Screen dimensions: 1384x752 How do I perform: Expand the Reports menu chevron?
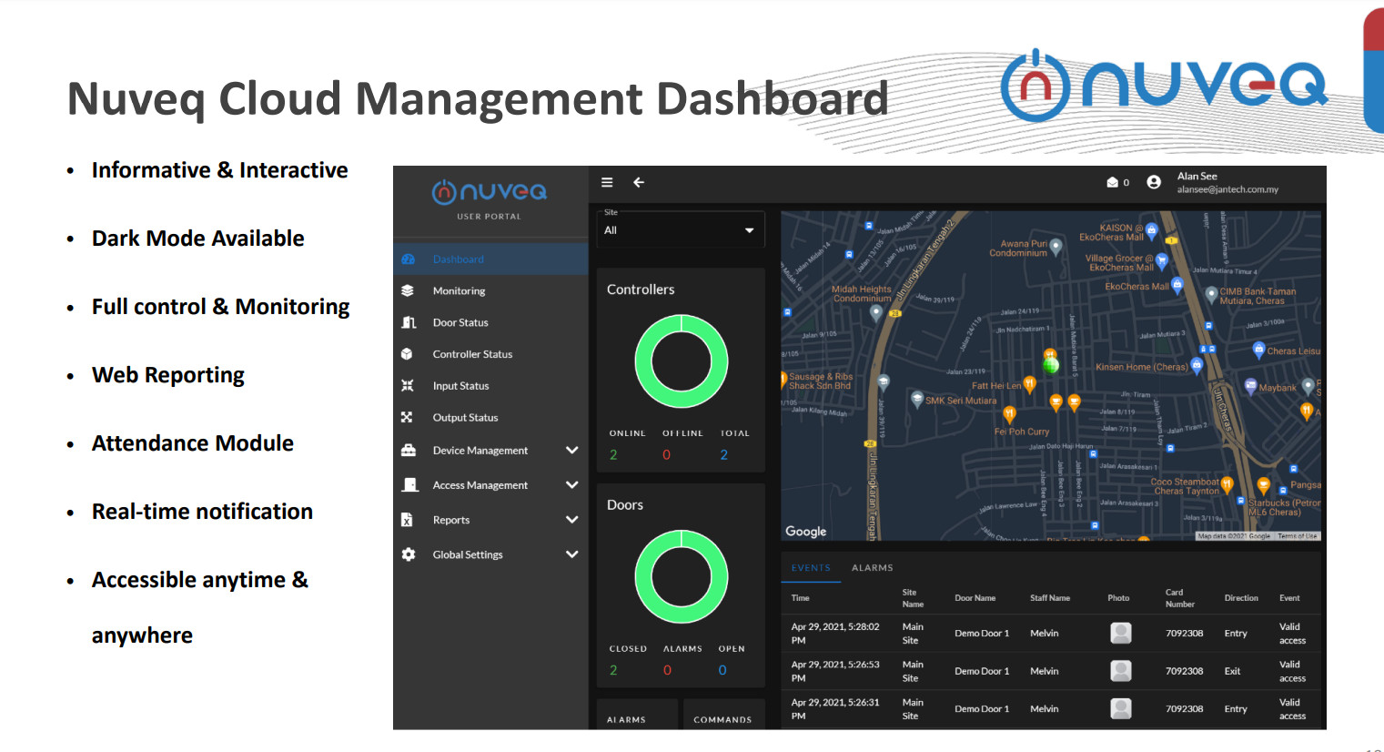click(571, 519)
